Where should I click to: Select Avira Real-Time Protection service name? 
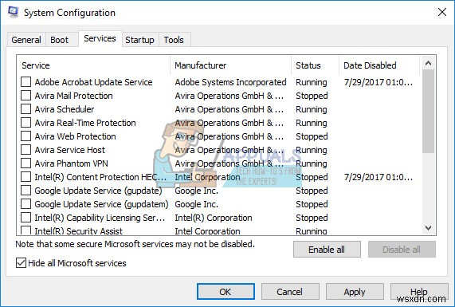pos(85,123)
